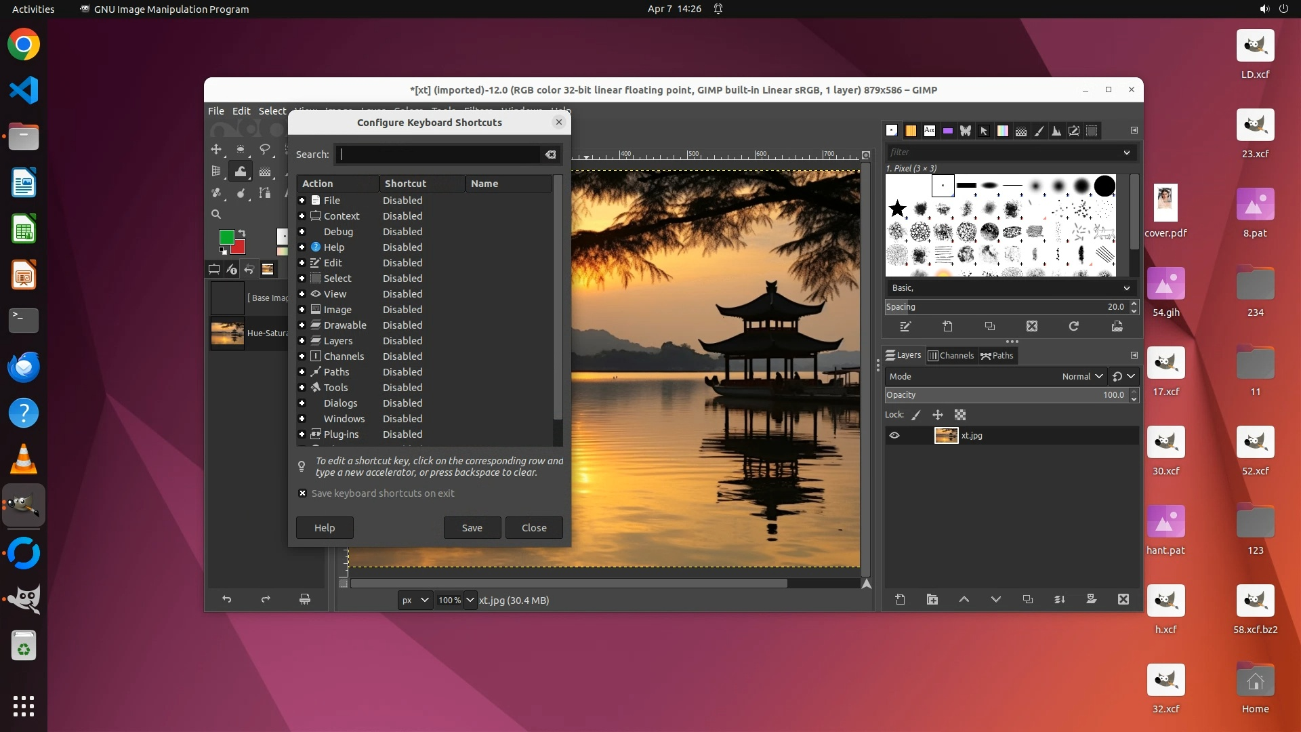
Task: Click the raise layer arrow icon
Action: 964,599
